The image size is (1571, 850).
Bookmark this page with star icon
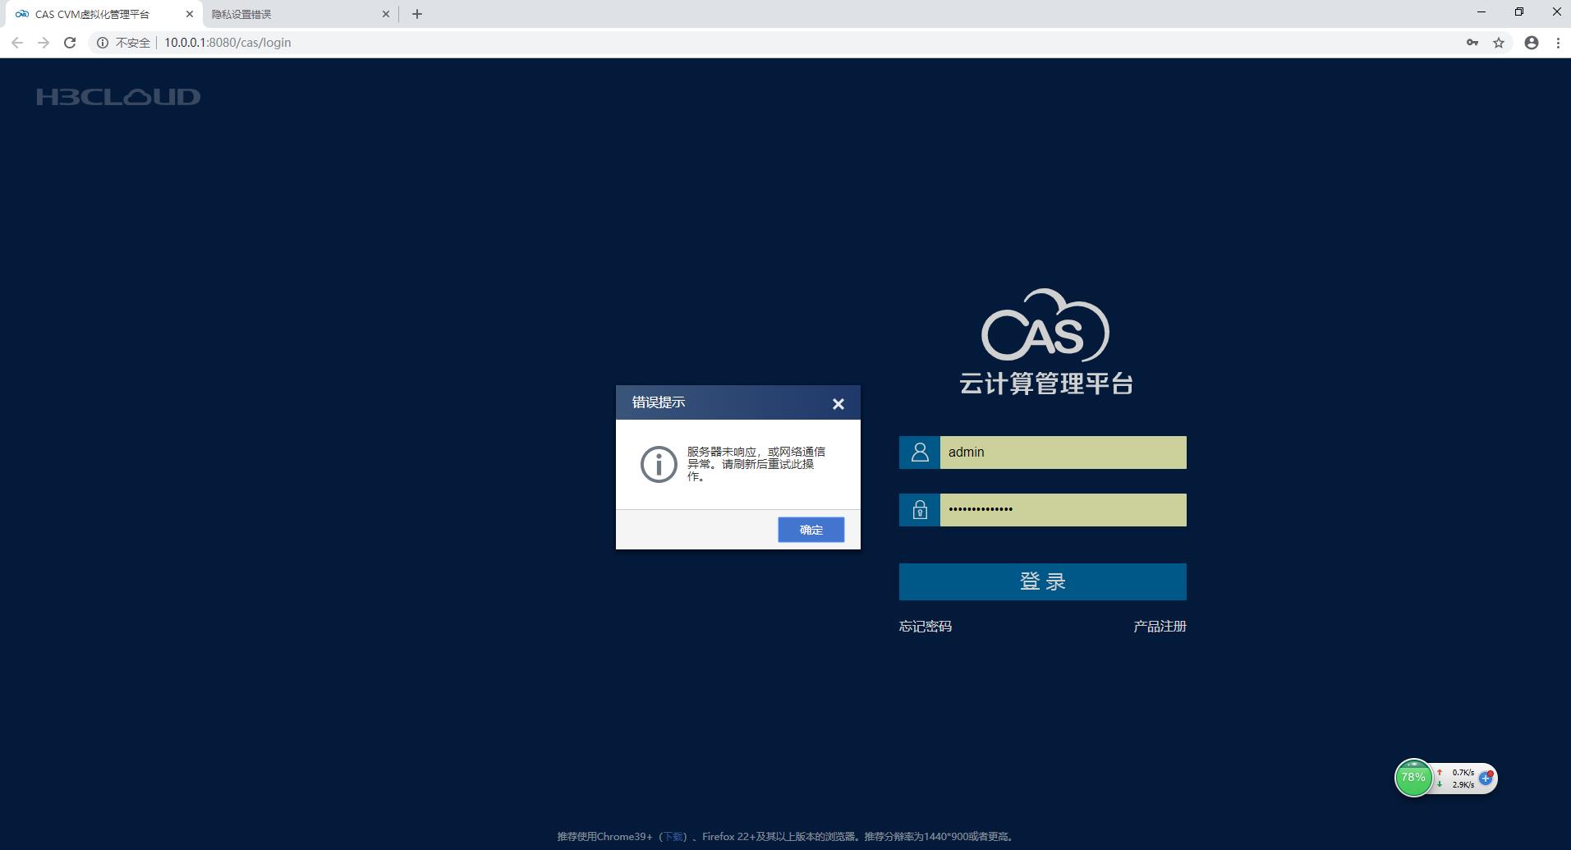point(1499,43)
